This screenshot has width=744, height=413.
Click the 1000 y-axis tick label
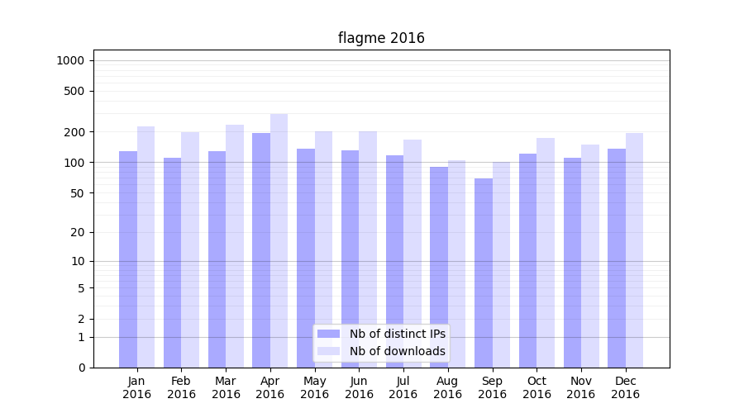click(x=70, y=60)
